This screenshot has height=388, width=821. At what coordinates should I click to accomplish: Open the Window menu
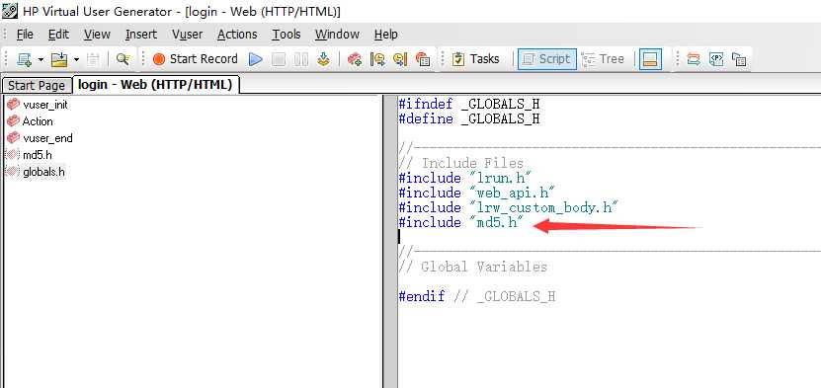pyautogui.click(x=337, y=35)
